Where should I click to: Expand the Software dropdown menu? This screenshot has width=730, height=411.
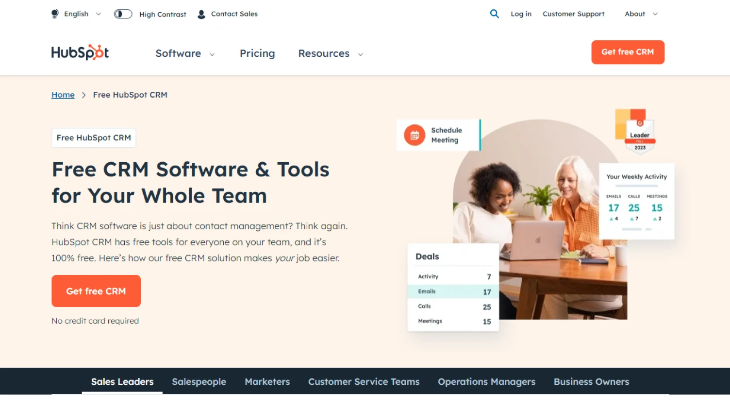[185, 53]
